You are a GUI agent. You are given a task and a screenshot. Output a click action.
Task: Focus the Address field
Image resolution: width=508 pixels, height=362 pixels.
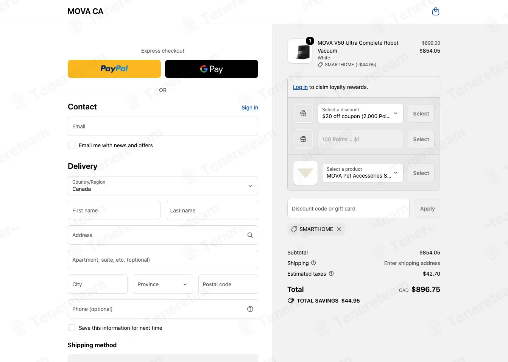coord(163,235)
